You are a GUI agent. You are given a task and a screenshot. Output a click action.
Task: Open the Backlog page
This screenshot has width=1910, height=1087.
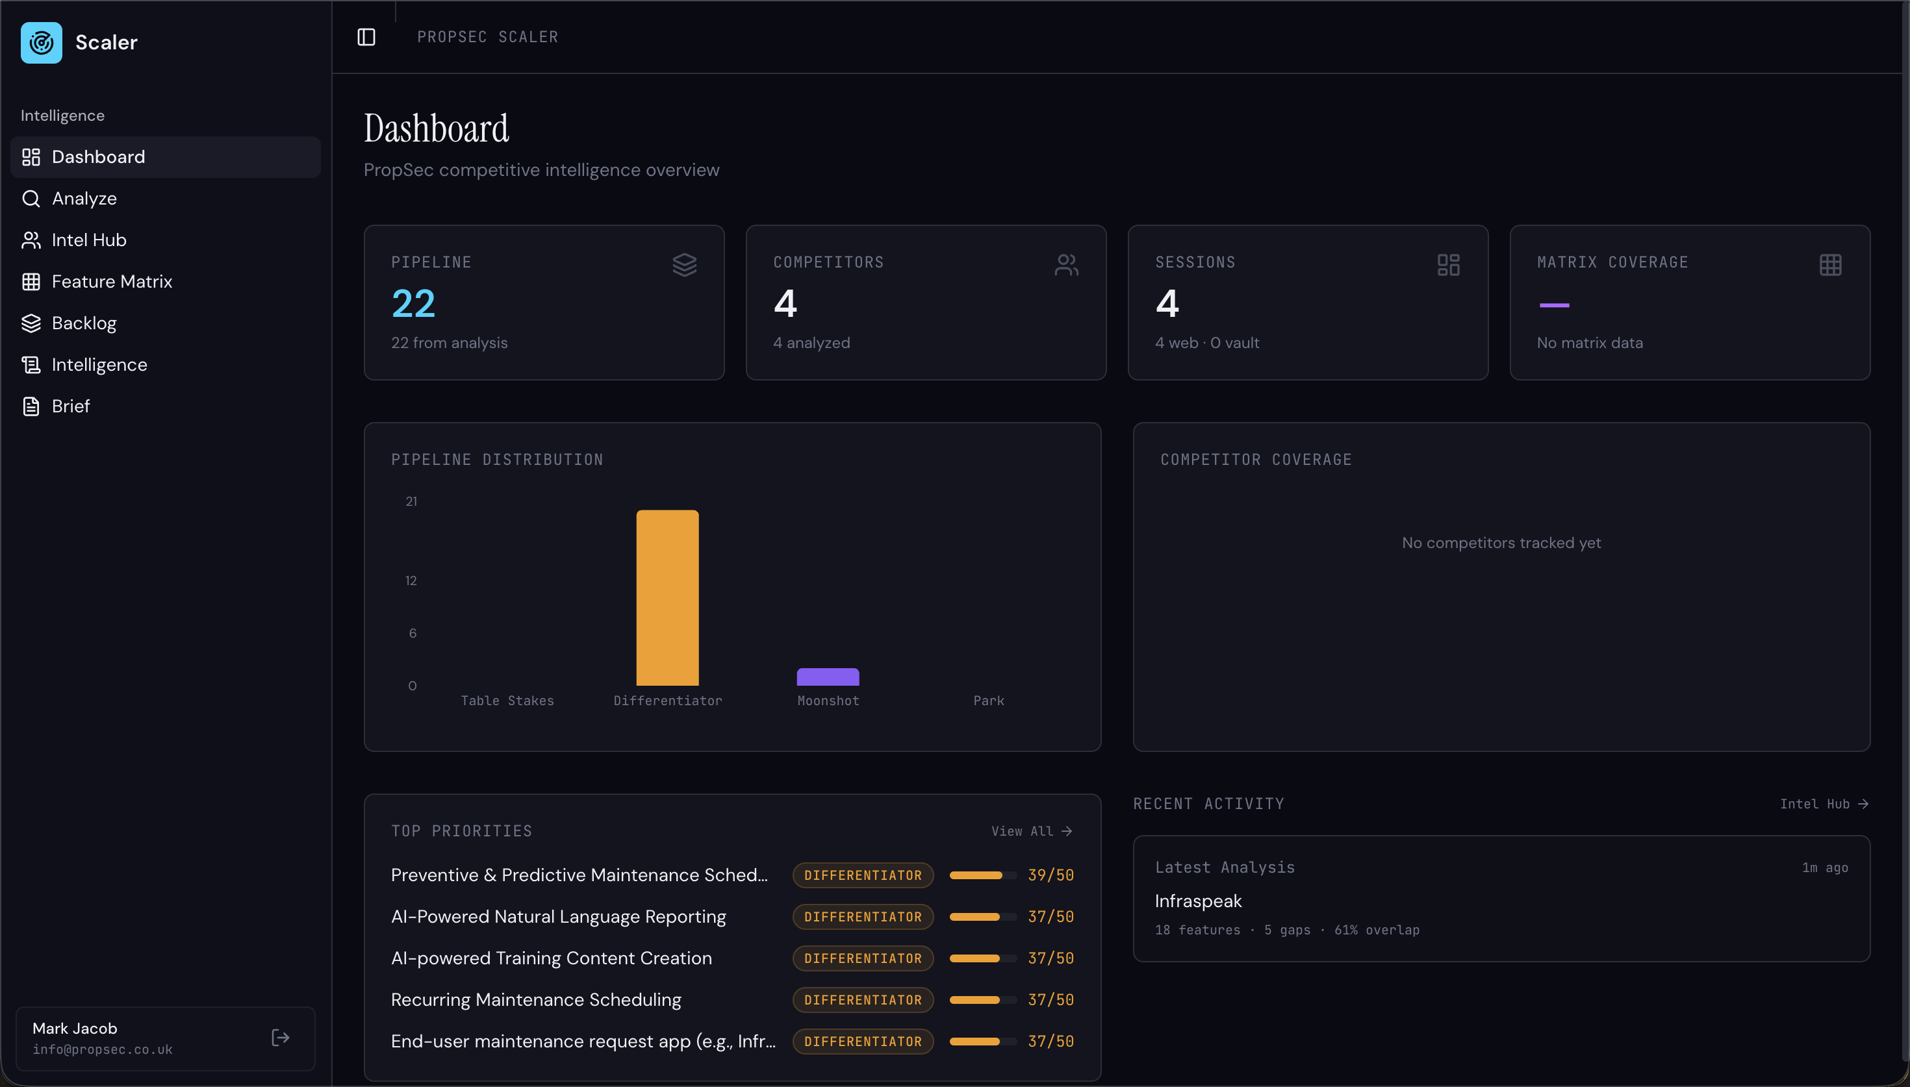pyautogui.click(x=166, y=323)
